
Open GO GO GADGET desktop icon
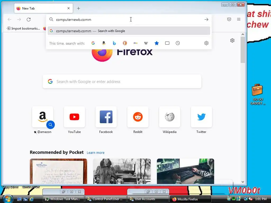[258, 94]
